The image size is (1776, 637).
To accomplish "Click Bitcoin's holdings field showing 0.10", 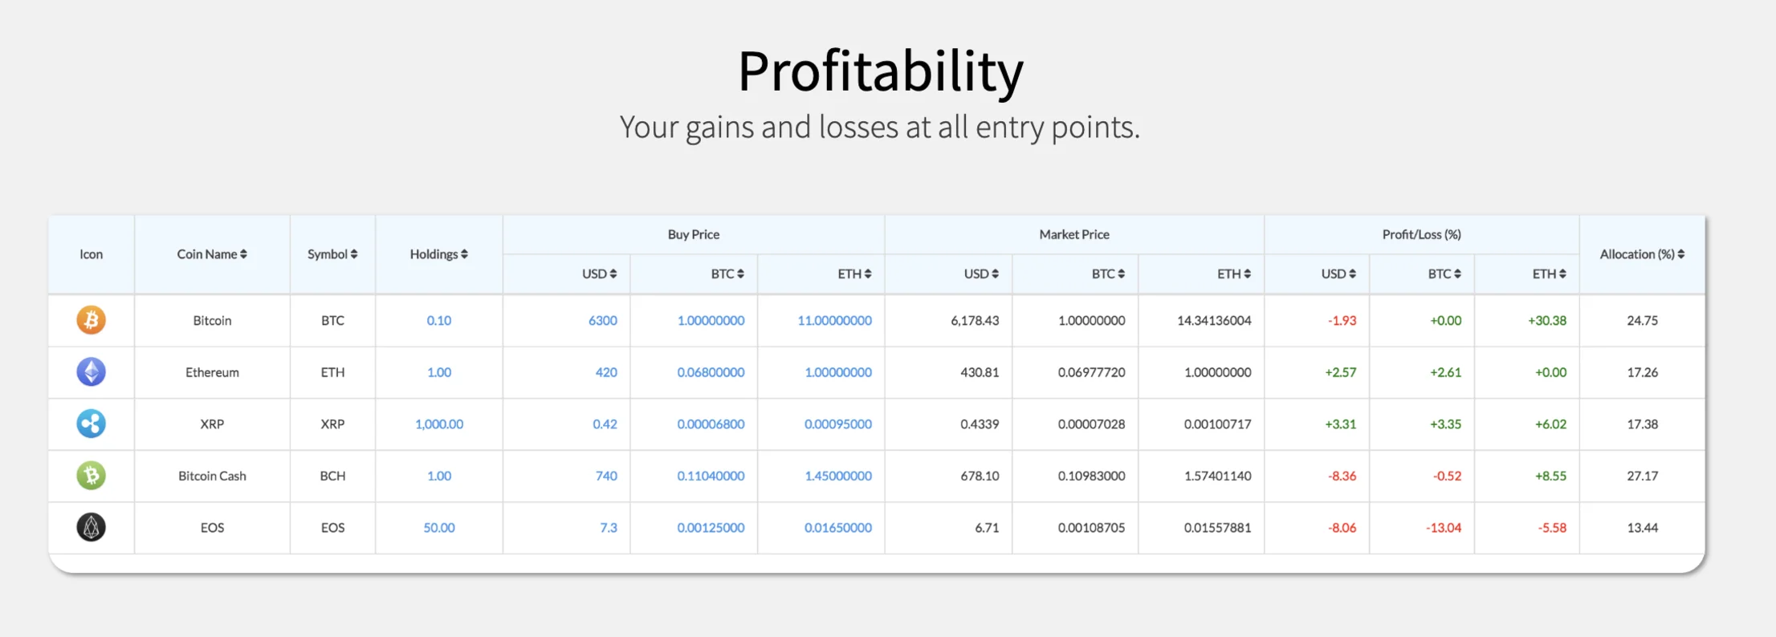I will 439,320.
